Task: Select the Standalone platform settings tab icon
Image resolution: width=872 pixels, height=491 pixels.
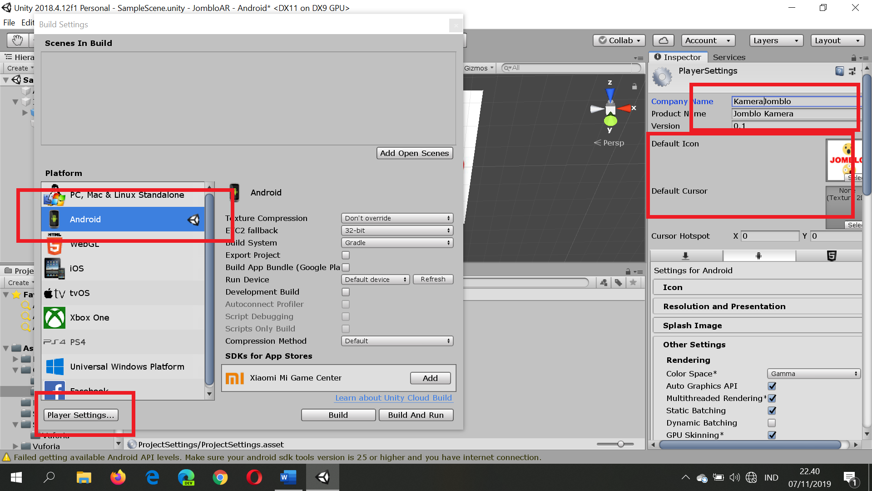Action: pos(686,256)
